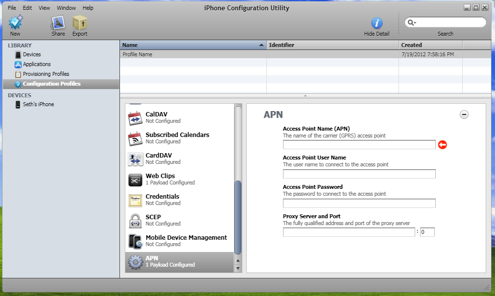The height and width of the screenshot is (296, 495).
Task: Click the pane splitter handle dot
Action: pyautogui.click(x=305, y=96)
